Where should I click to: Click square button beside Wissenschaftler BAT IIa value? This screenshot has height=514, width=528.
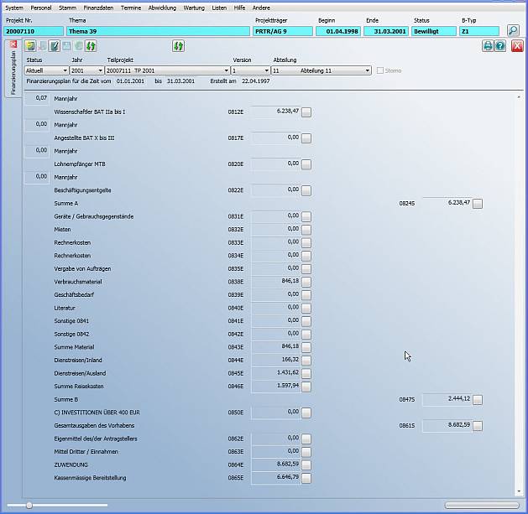point(306,112)
